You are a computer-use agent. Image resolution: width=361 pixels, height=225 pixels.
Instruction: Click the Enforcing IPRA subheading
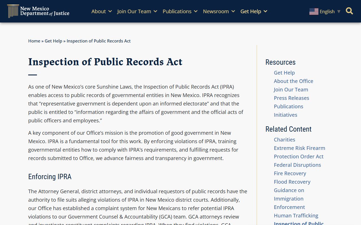[50, 177]
